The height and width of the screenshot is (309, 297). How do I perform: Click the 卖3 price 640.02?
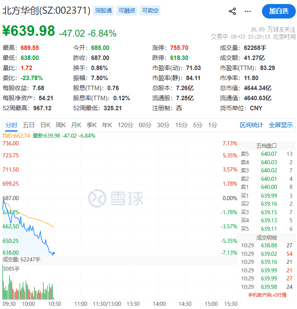[x=269, y=171]
